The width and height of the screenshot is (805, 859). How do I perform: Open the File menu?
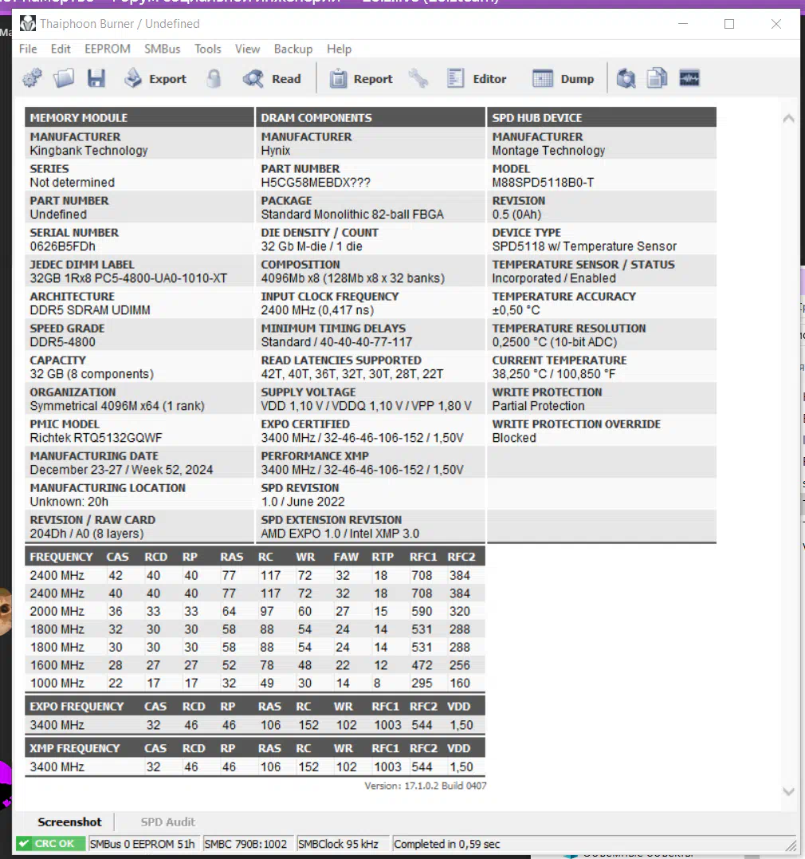pos(28,49)
